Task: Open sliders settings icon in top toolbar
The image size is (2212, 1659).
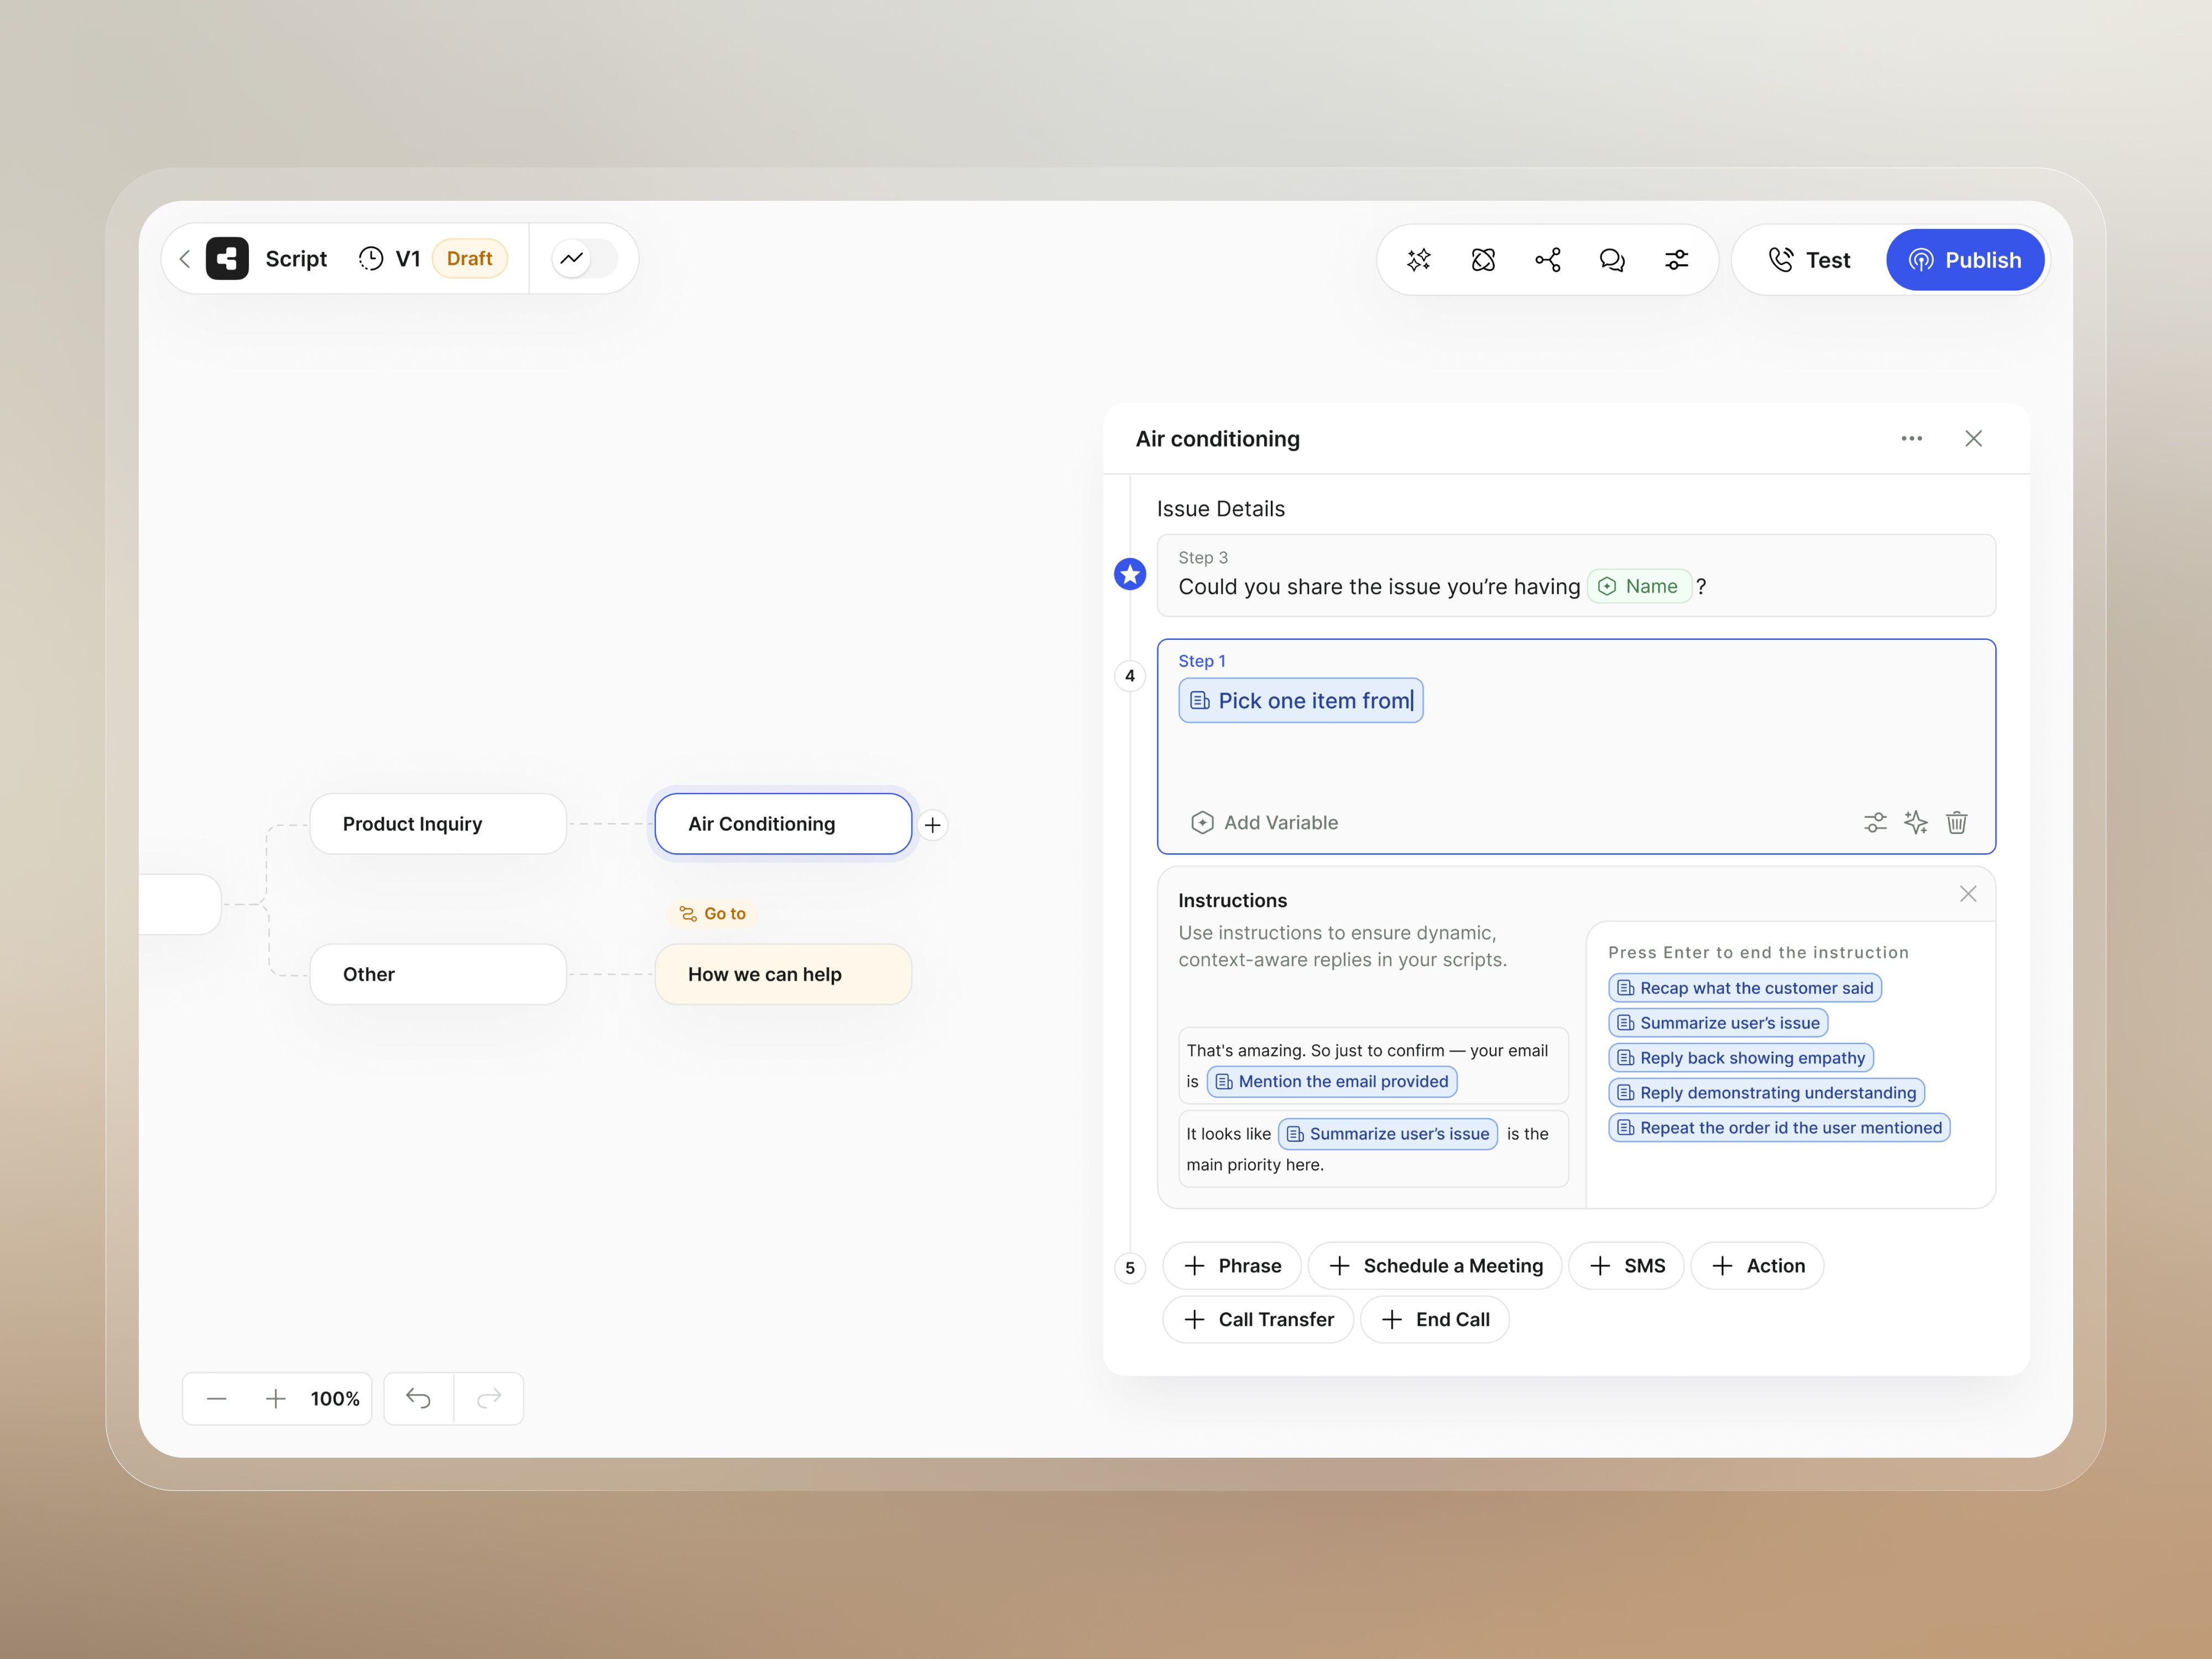Action: pyautogui.click(x=1676, y=260)
